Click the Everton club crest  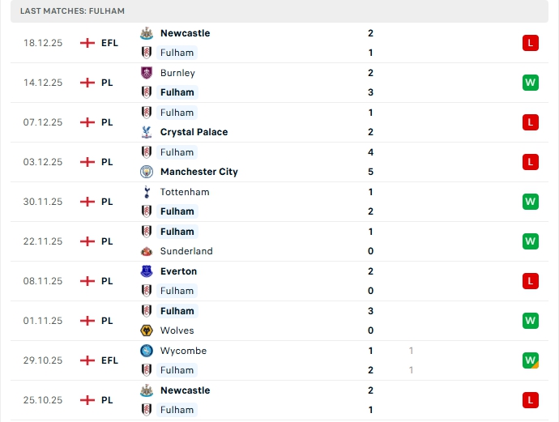(147, 271)
